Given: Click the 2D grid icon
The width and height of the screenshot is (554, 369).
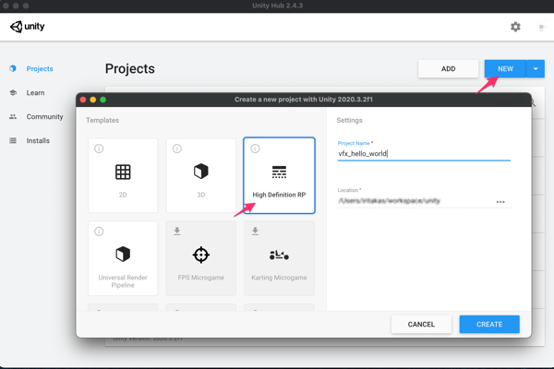Looking at the screenshot, I should point(123,172).
